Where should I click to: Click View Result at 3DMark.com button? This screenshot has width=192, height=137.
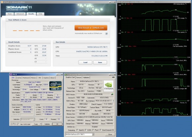pos(91,28)
